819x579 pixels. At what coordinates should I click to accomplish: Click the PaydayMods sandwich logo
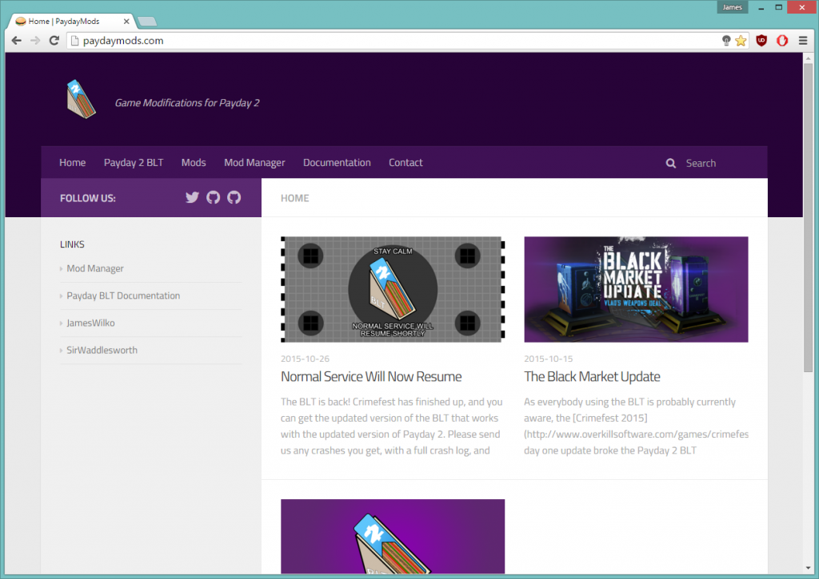coord(81,99)
